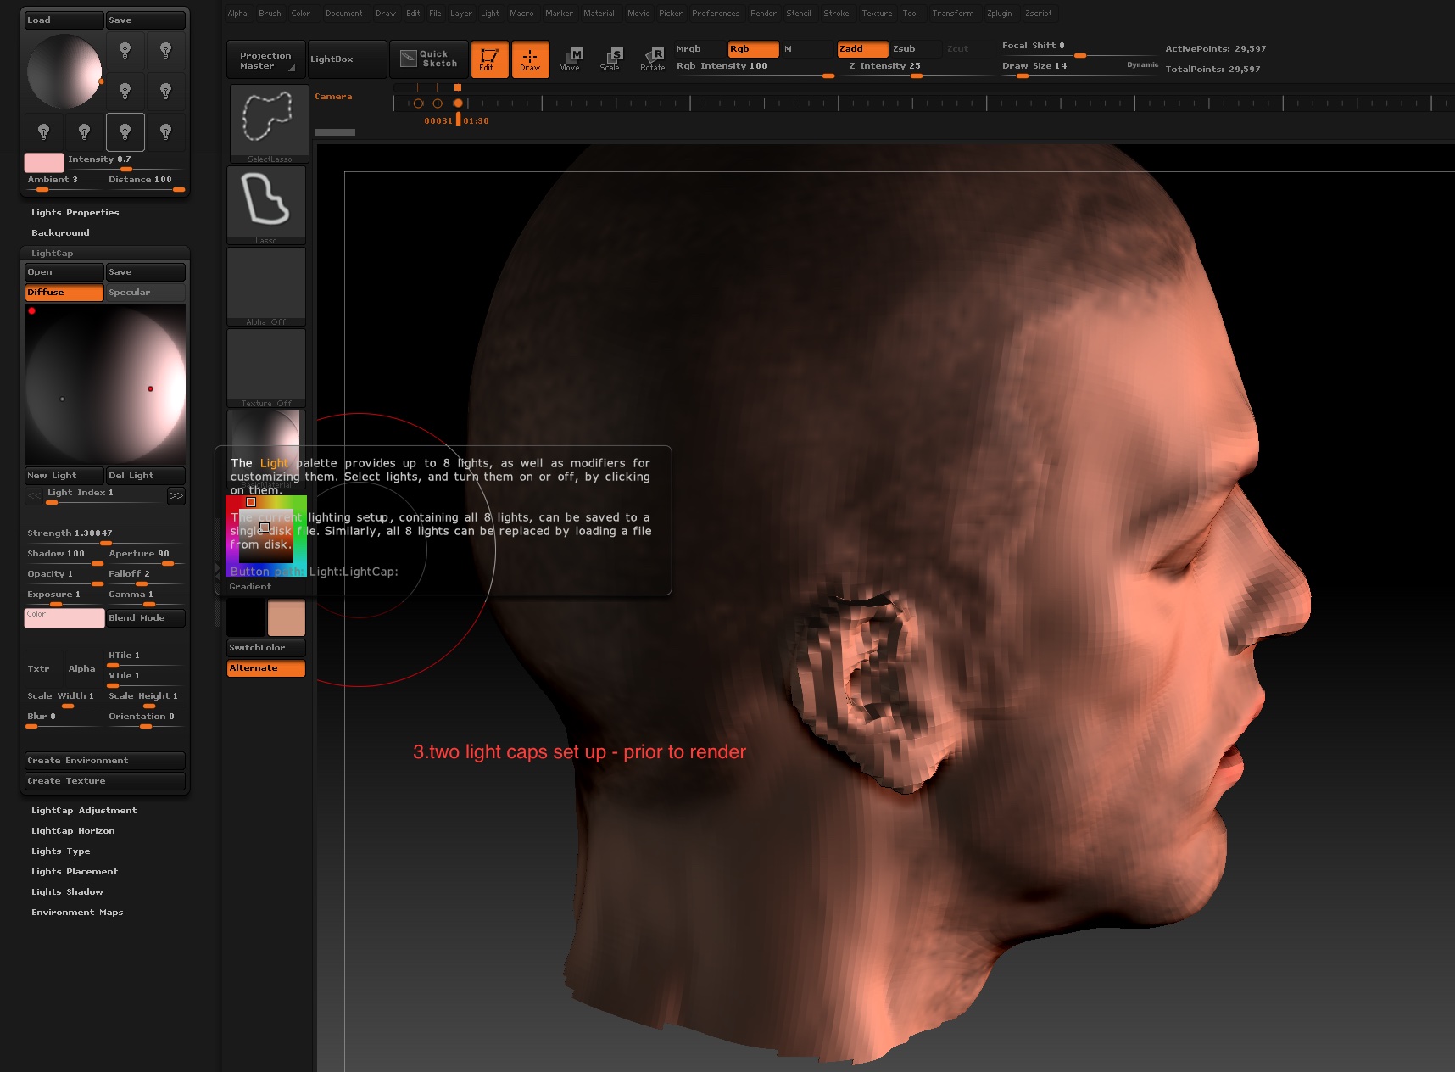
Task: Open Quick Sketch
Action: 431,59
